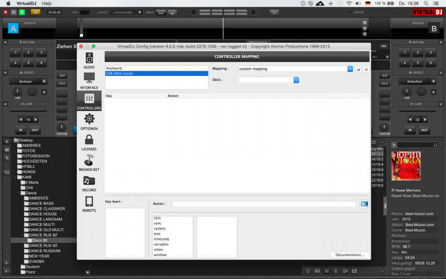Open the Record section
446x279 pixels.
click(x=89, y=184)
